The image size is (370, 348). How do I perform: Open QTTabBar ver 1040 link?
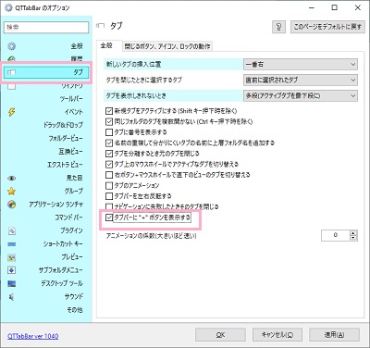33,336
